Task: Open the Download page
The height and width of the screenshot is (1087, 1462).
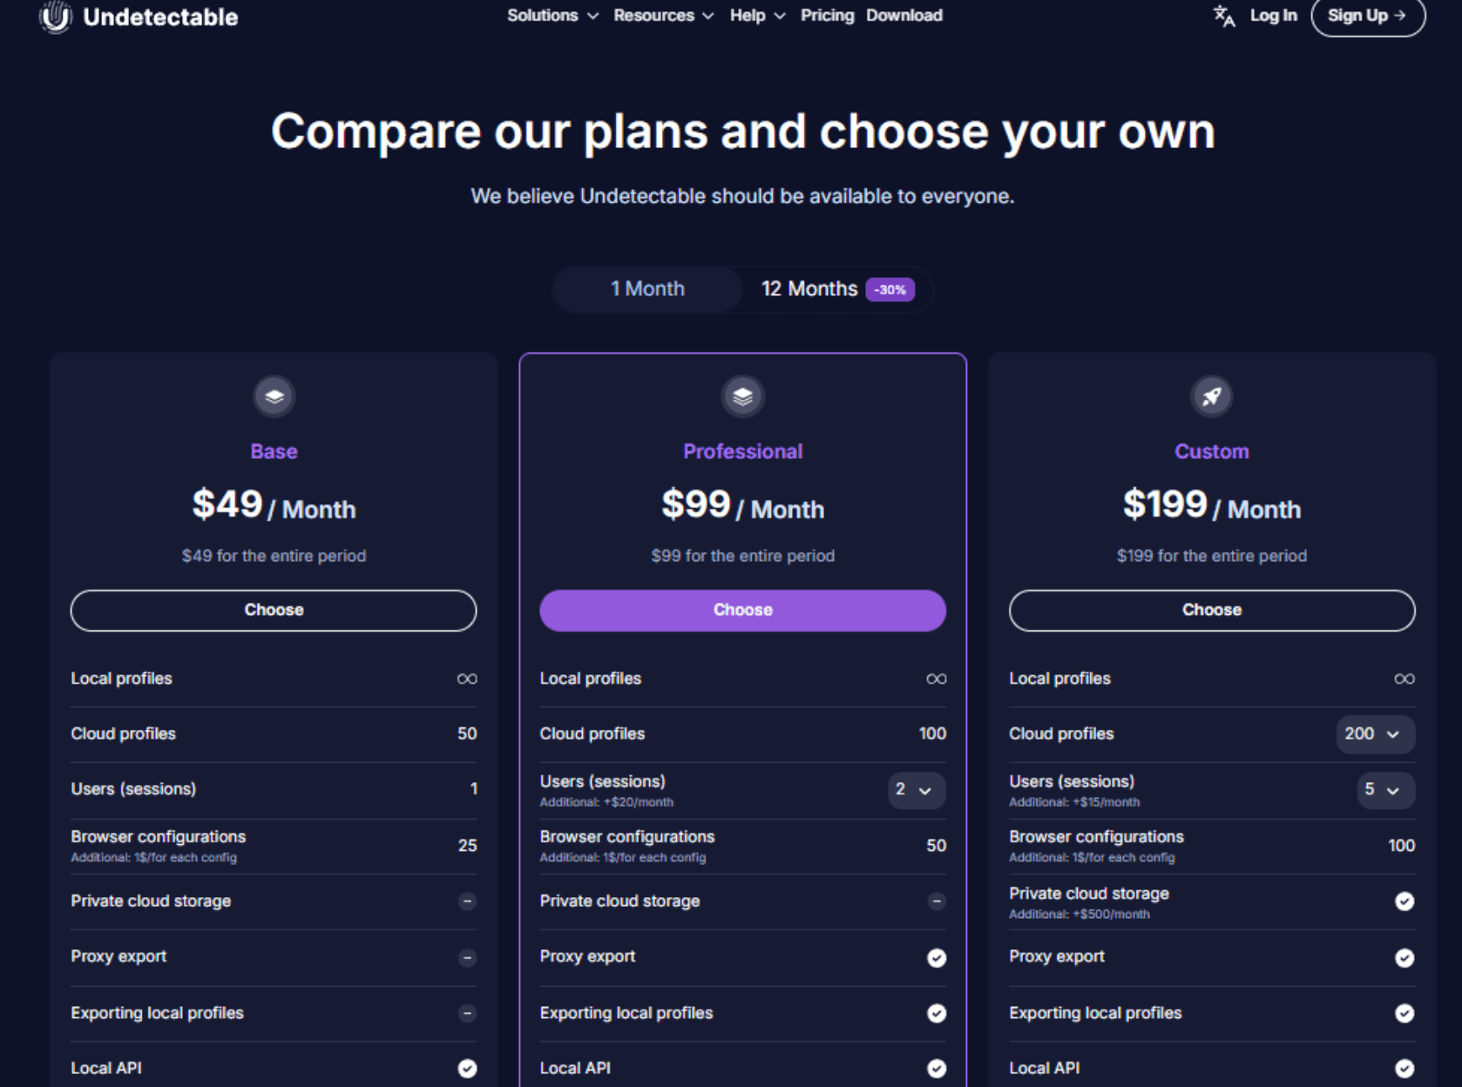Action: 904,16
